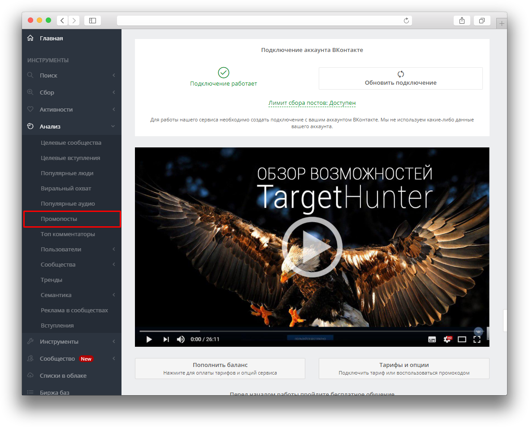Click the channel avatar on video
Screen dimensions: 529x427
click(x=478, y=332)
